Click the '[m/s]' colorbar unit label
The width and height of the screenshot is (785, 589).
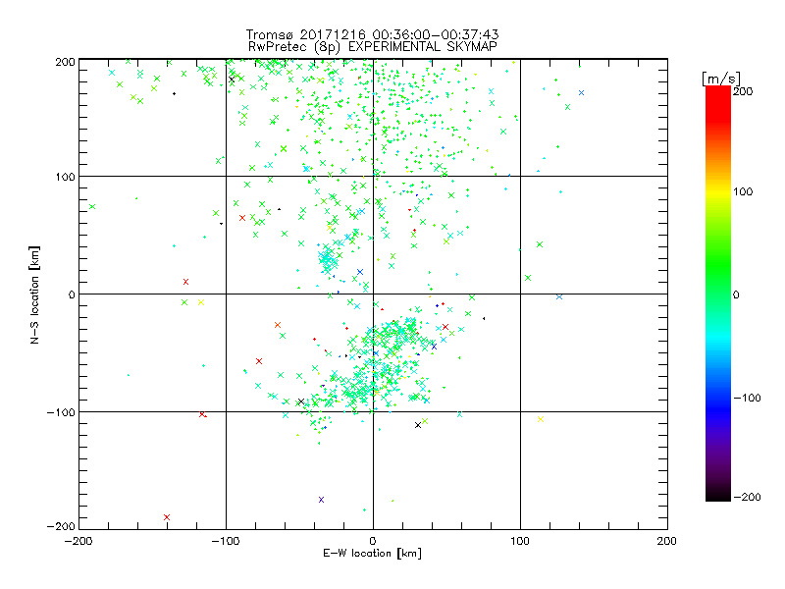[721, 79]
